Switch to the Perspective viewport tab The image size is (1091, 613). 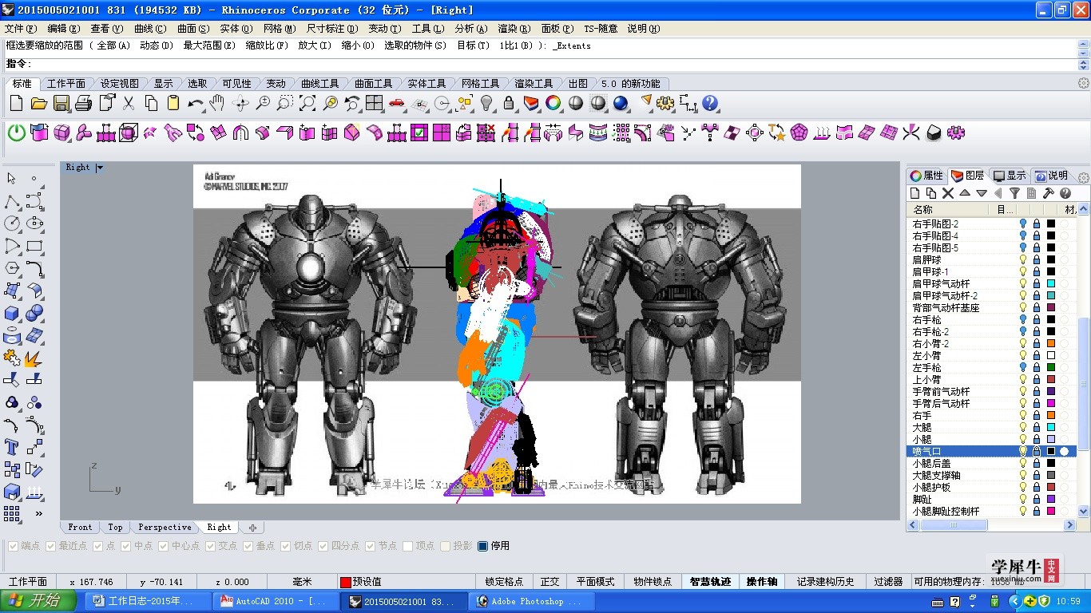[165, 528]
